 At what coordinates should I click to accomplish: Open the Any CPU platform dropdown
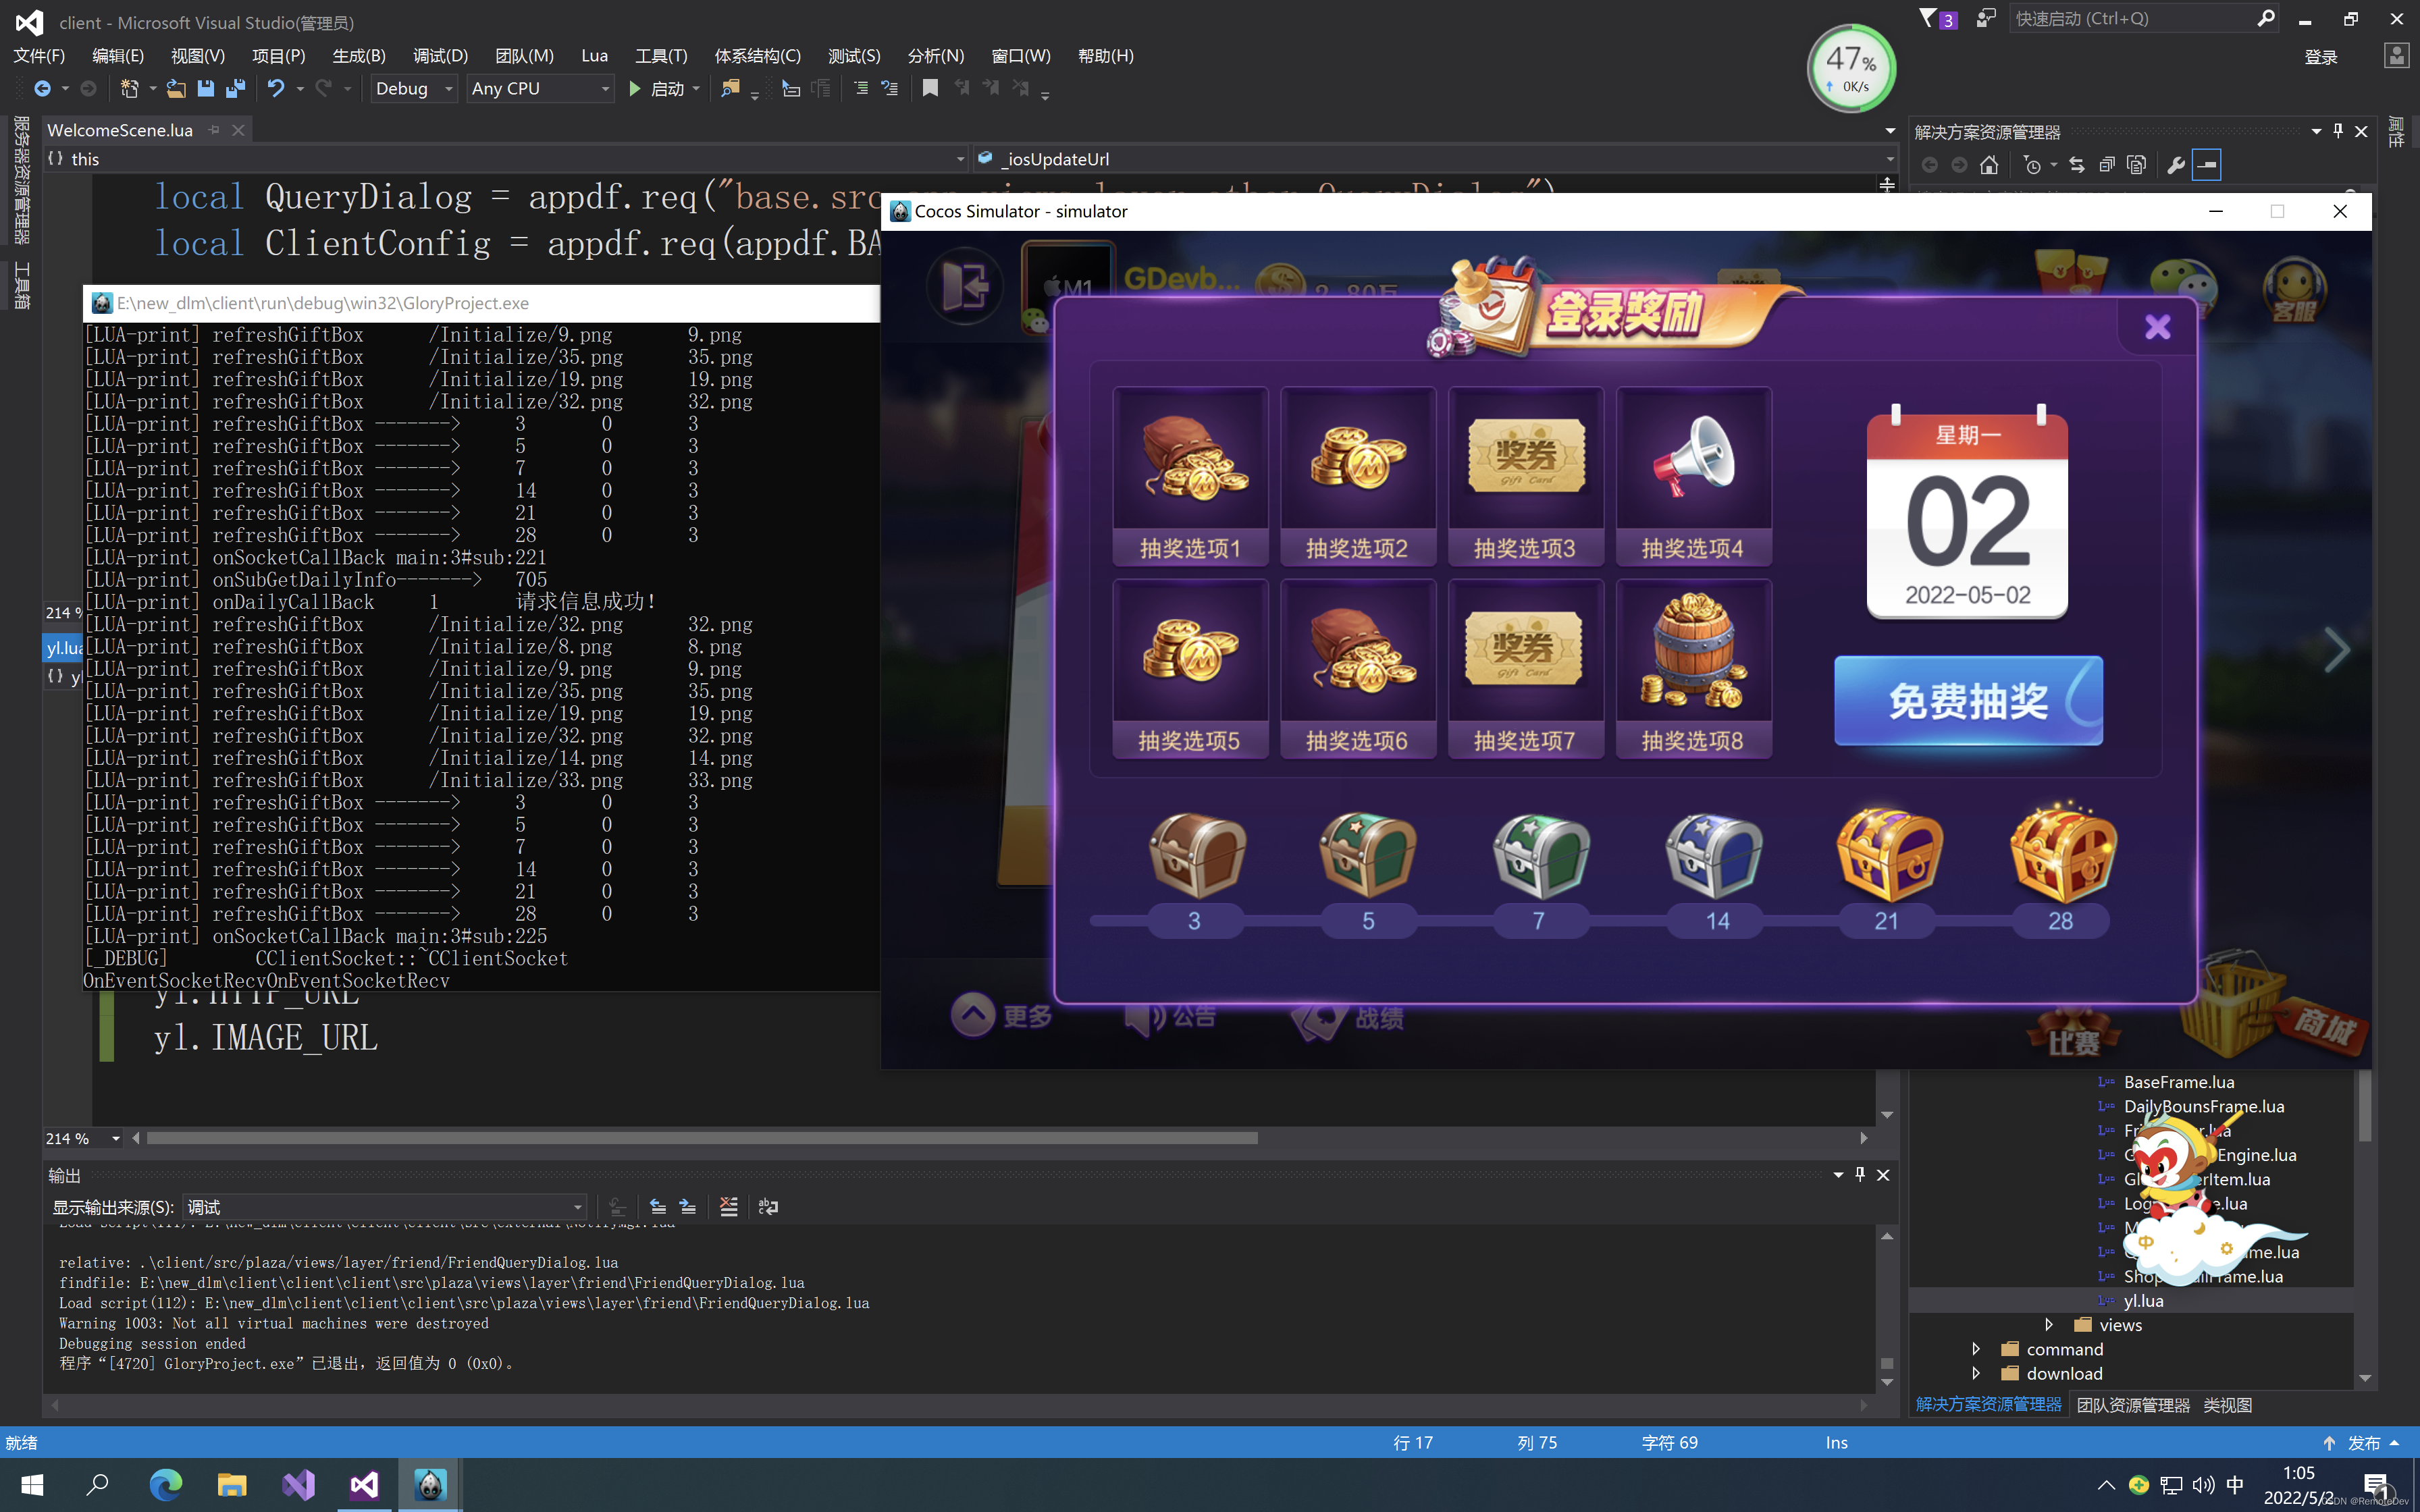(x=540, y=88)
